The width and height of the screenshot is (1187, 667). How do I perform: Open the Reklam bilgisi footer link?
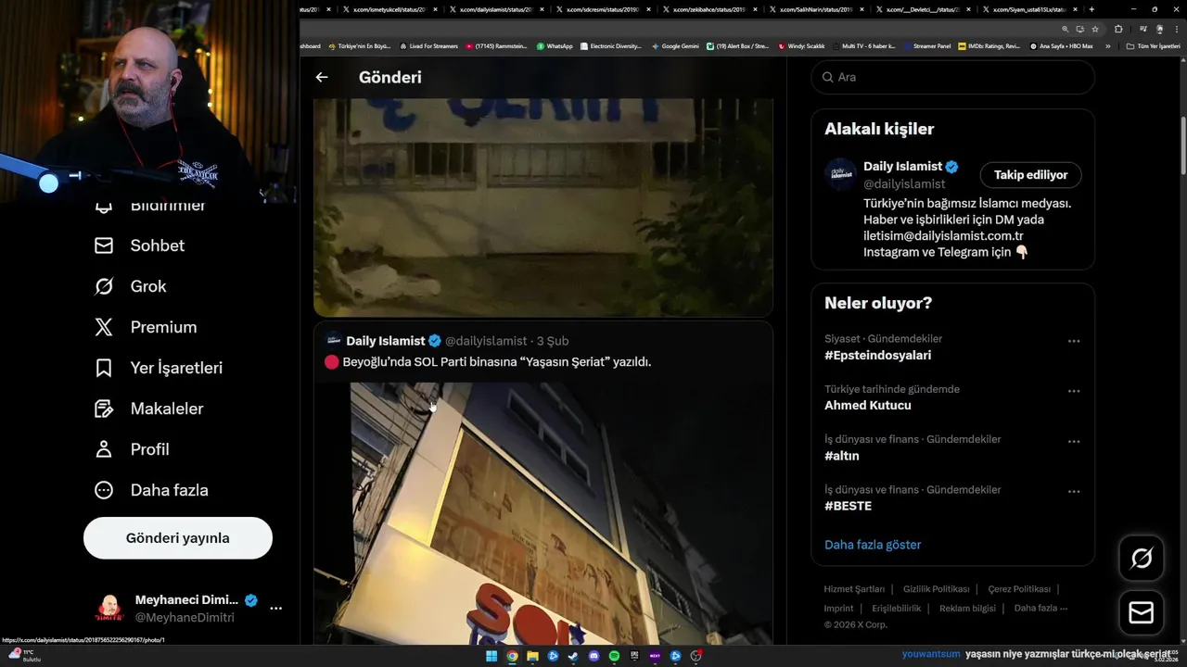click(967, 609)
